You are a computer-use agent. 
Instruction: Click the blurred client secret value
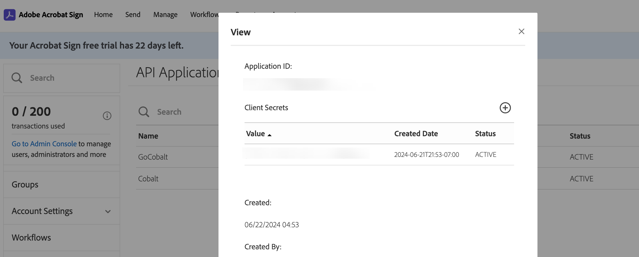[306, 153]
